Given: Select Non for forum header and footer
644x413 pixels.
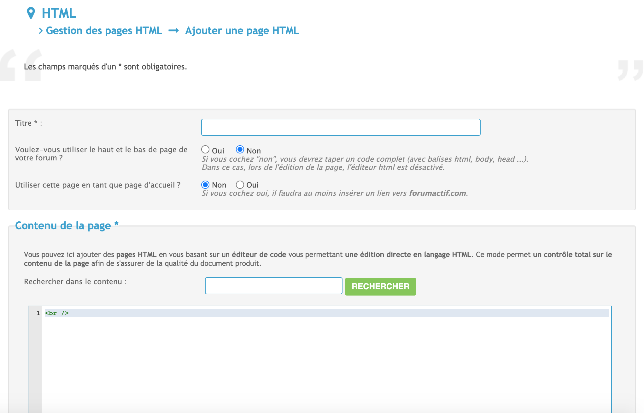Looking at the screenshot, I should (240, 150).
